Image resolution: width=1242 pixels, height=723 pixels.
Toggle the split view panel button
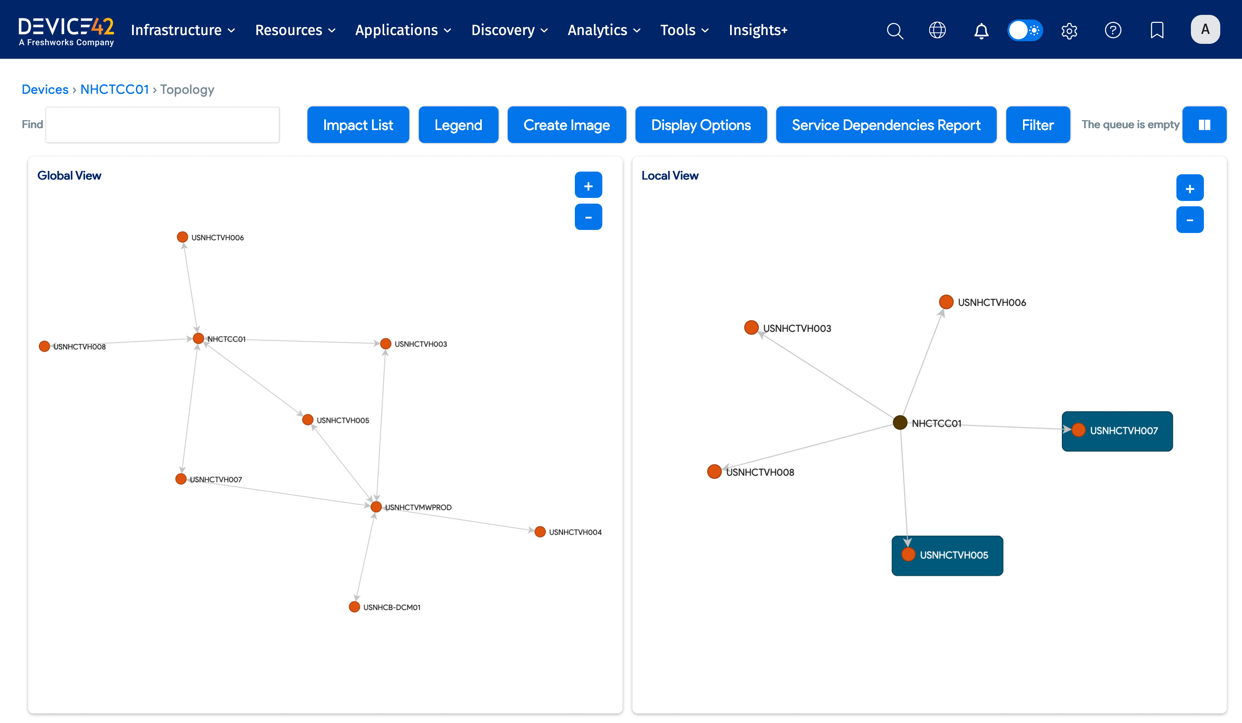tap(1204, 125)
